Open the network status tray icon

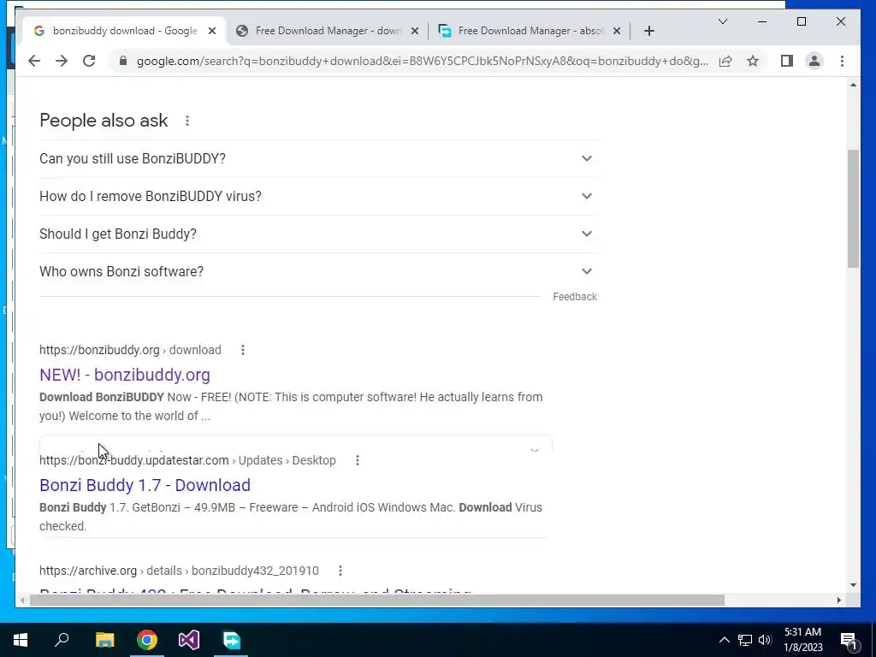click(745, 640)
